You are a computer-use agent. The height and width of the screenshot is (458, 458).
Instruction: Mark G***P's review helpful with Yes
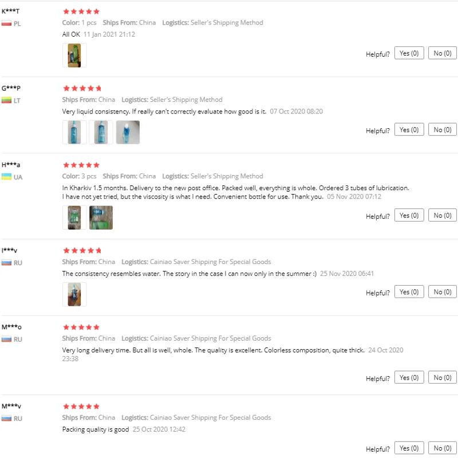click(x=409, y=130)
